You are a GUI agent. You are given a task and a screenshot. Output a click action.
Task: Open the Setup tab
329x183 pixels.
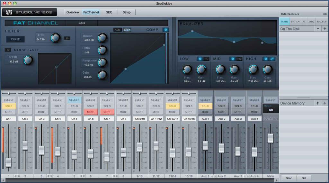127,12
